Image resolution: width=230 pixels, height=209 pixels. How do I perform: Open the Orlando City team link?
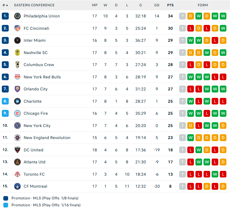pyautogui.click(x=36, y=89)
